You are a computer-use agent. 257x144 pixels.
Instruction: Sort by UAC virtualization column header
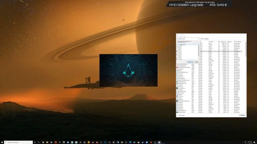238,42
